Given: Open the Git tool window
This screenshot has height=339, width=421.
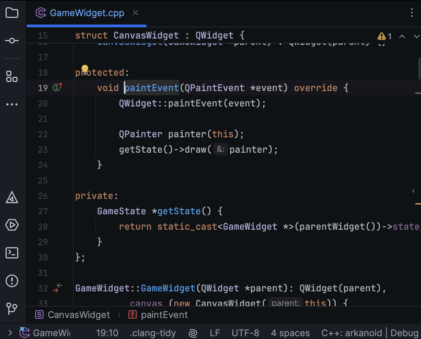Looking at the screenshot, I should (x=12, y=308).
